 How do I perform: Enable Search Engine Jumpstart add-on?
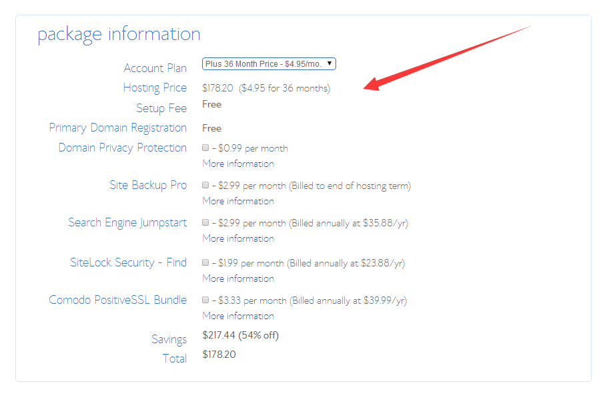205,223
